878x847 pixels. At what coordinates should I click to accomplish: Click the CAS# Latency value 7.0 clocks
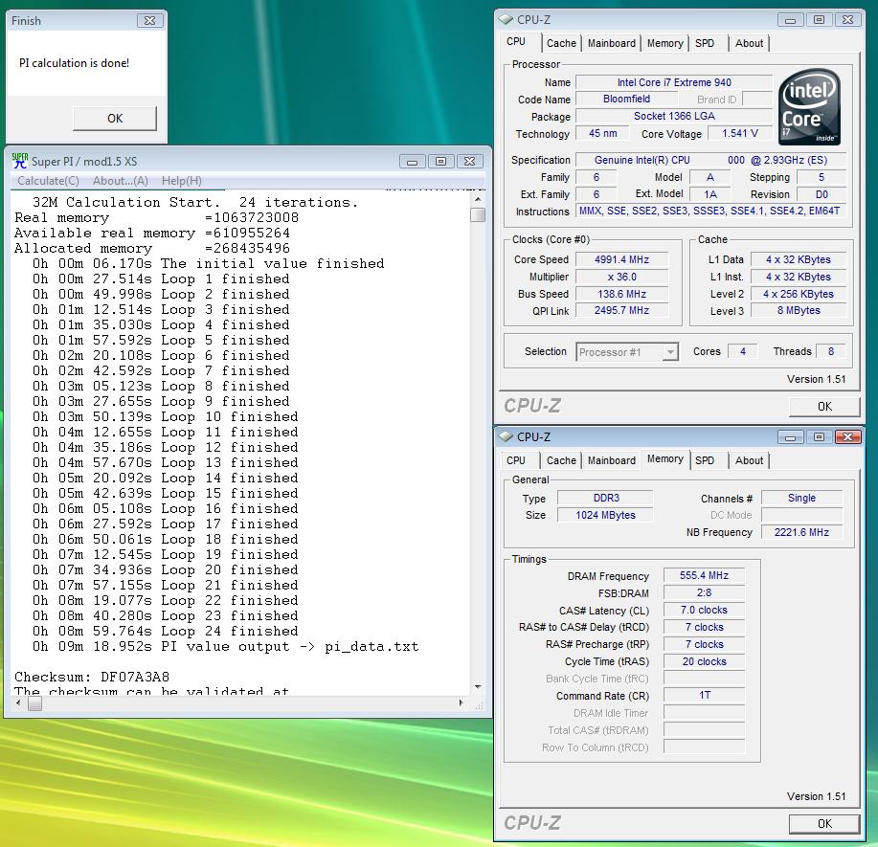(704, 611)
